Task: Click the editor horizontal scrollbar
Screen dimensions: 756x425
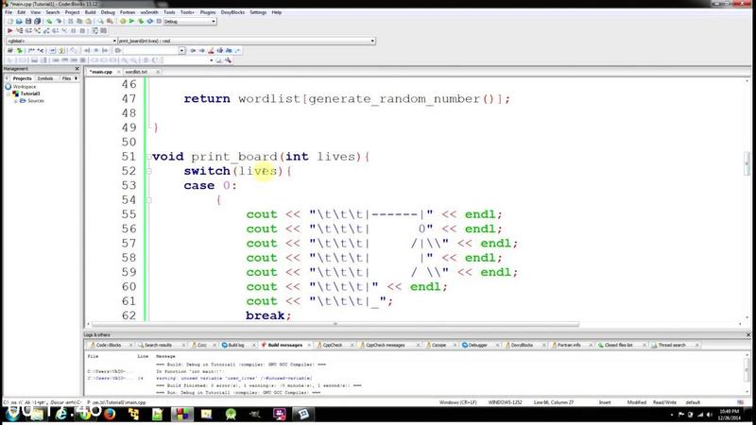Action: click(335, 324)
